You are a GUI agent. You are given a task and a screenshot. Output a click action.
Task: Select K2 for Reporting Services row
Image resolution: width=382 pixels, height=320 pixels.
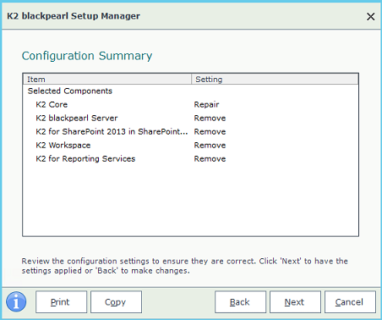tap(190, 158)
